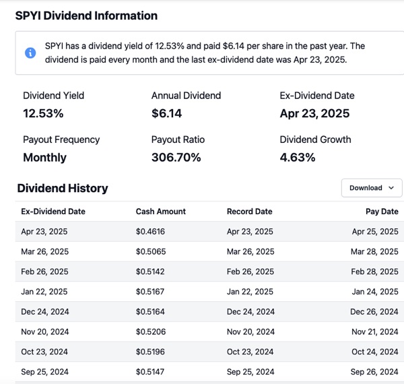
Task: Click the Ex-Dividend Date column header
Action: click(x=53, y=212)
